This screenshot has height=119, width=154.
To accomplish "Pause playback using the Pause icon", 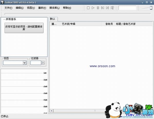I will point(98,8).
